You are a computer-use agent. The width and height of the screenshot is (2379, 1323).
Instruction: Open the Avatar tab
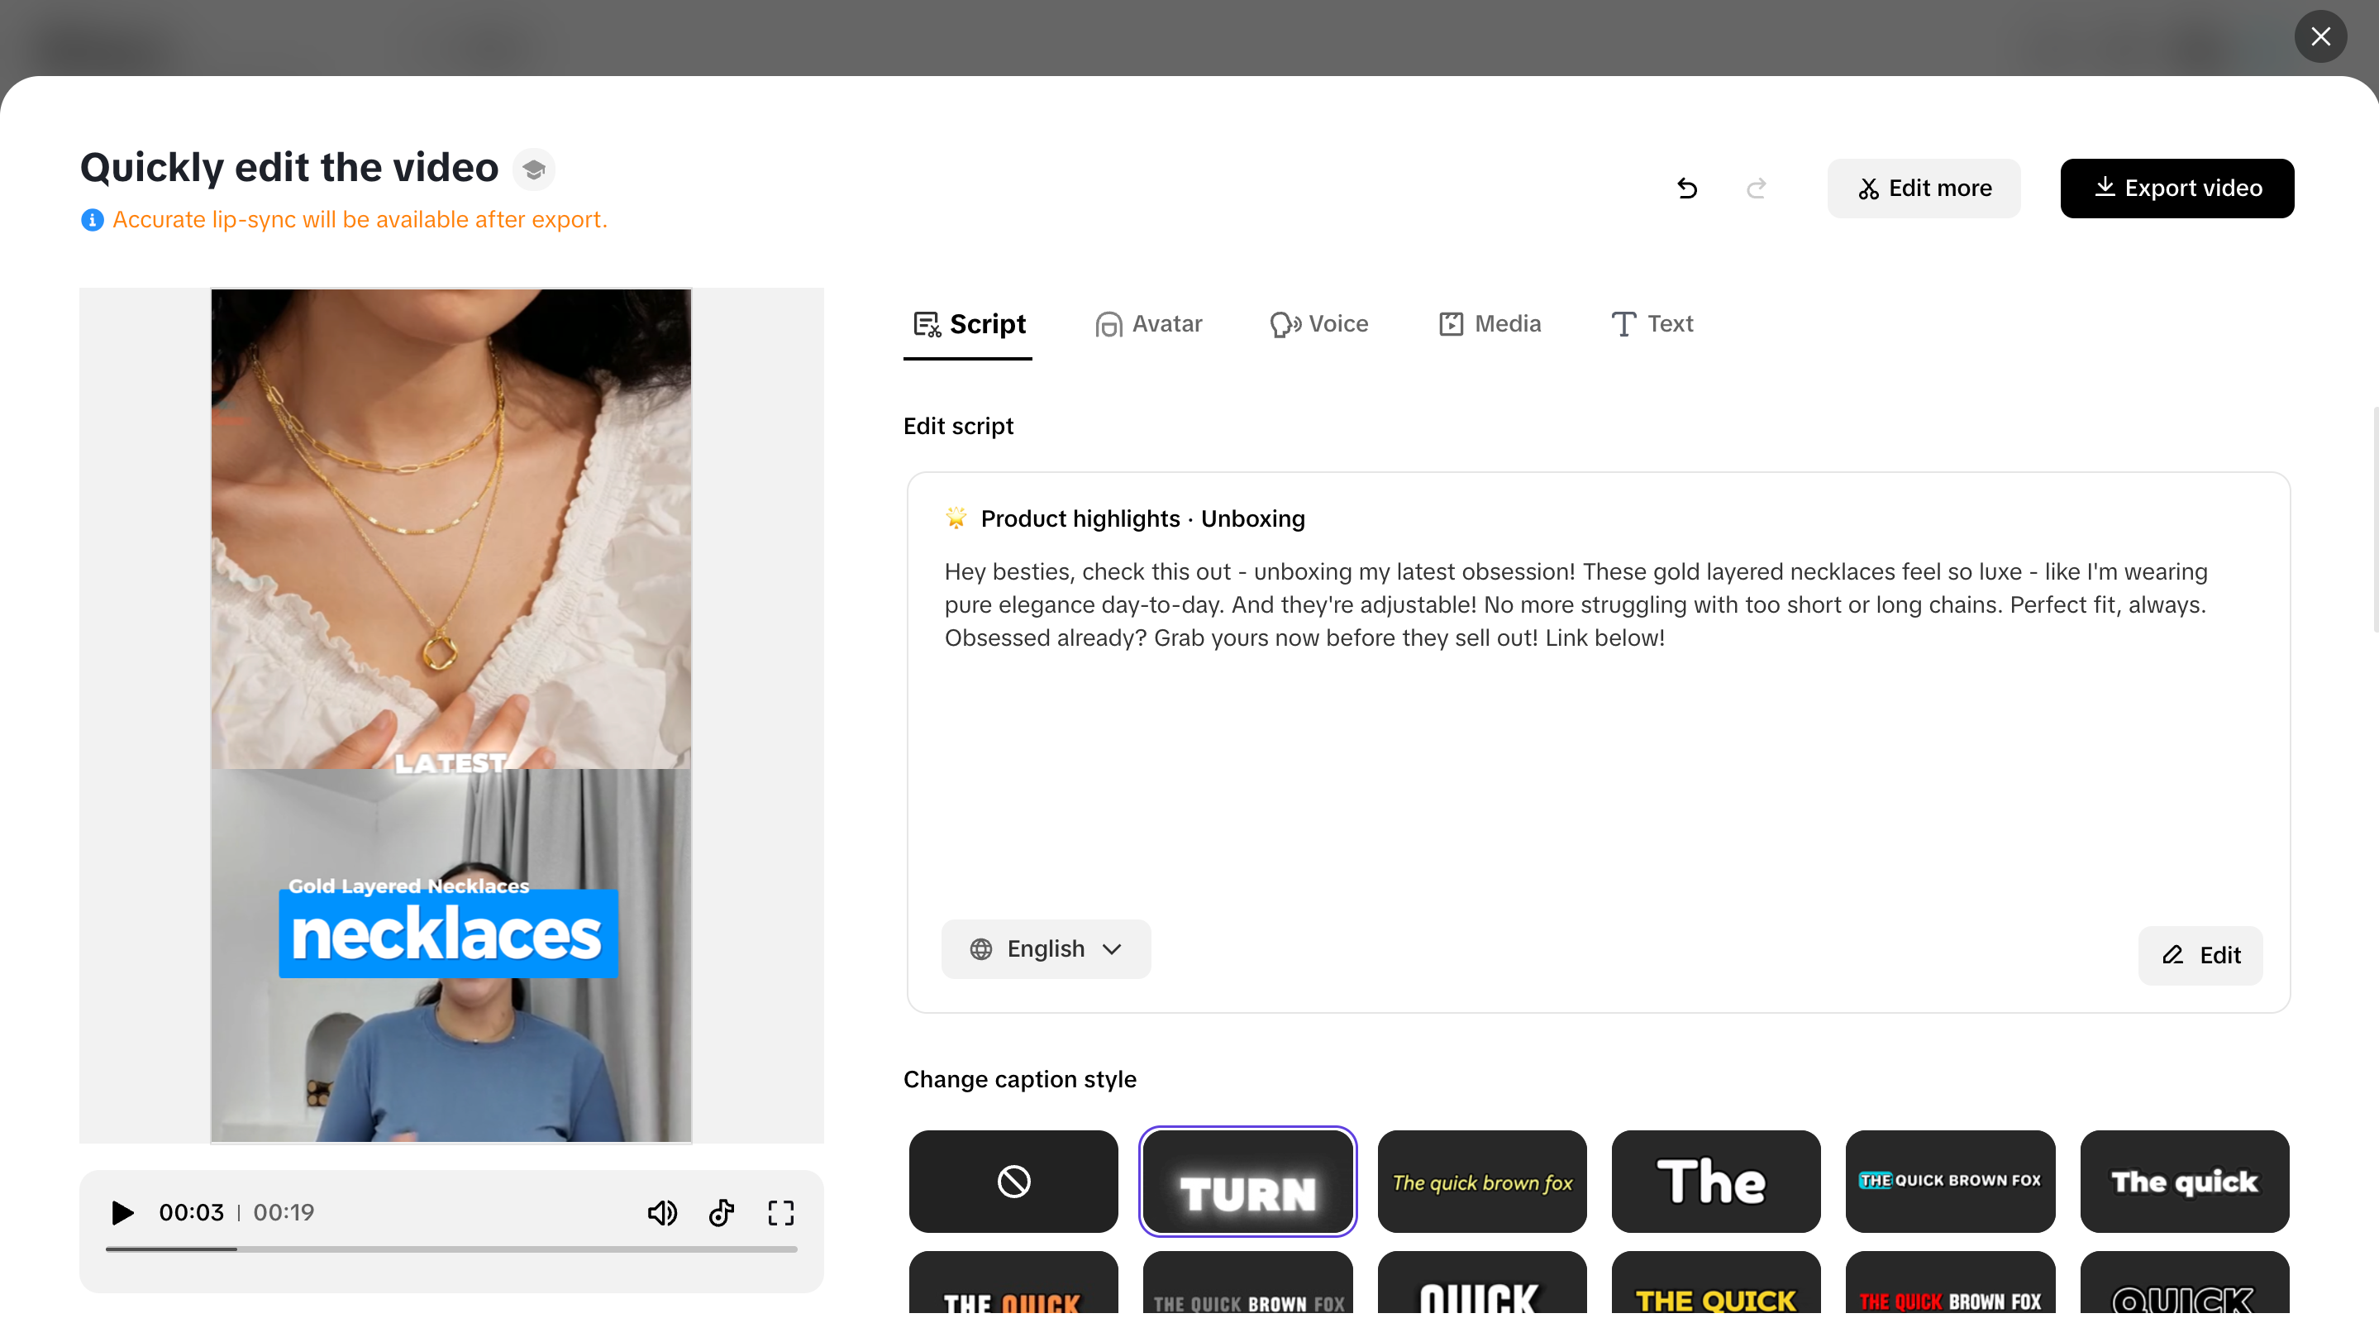click(x=1149, y=324)
